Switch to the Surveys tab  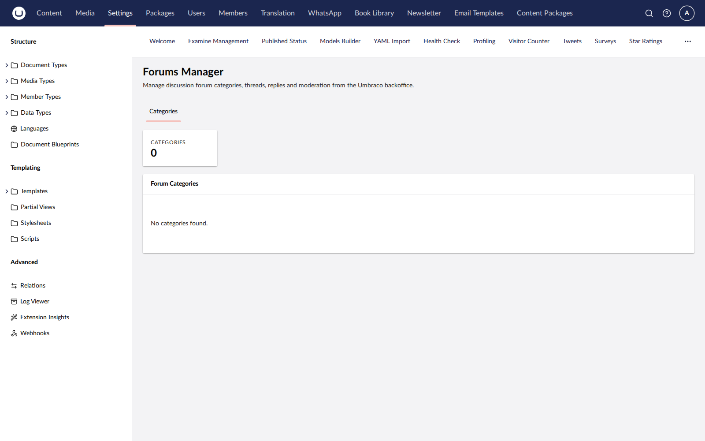coord(605,41)
